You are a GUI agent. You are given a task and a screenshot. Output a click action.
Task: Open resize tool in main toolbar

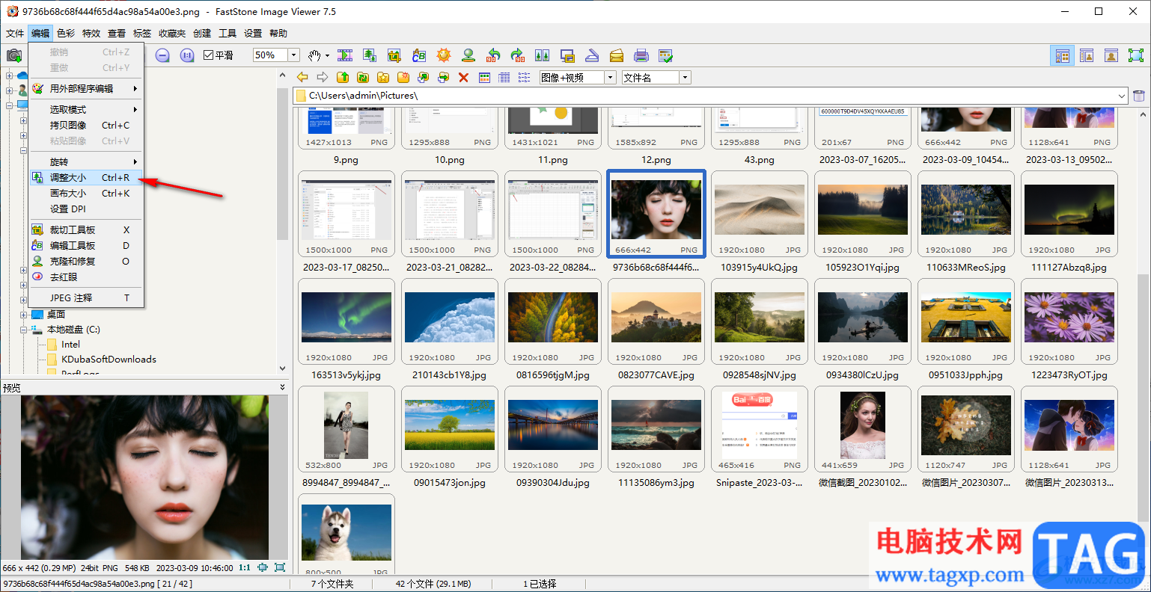[370, 55]
